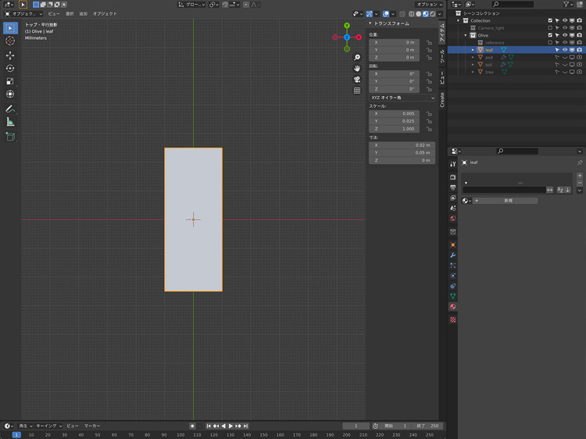
Task: Click the 新規 new material button
Action: coord(505,201)
